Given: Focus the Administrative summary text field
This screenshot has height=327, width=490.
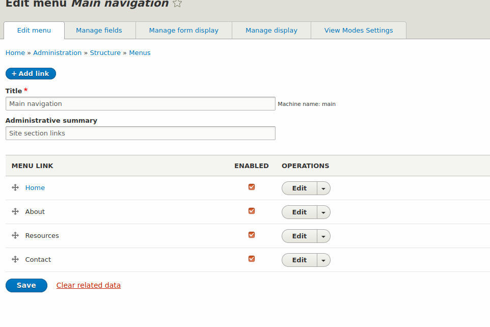Looking at the screenshot, I should pyautogui.click(x=141, y=133).
